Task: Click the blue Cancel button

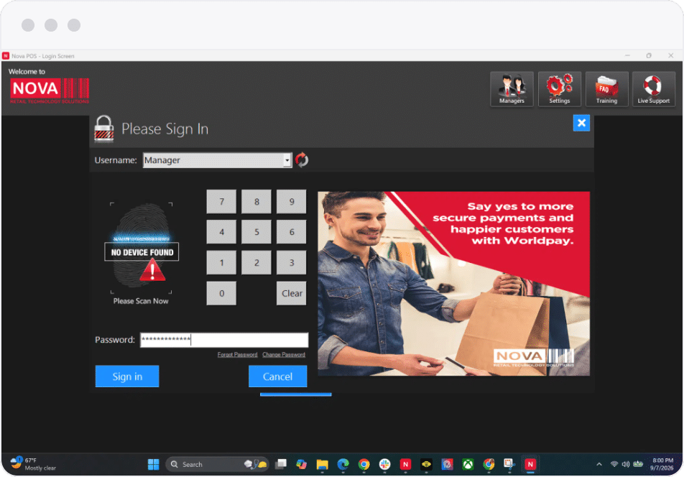Action: click(277, 376)
